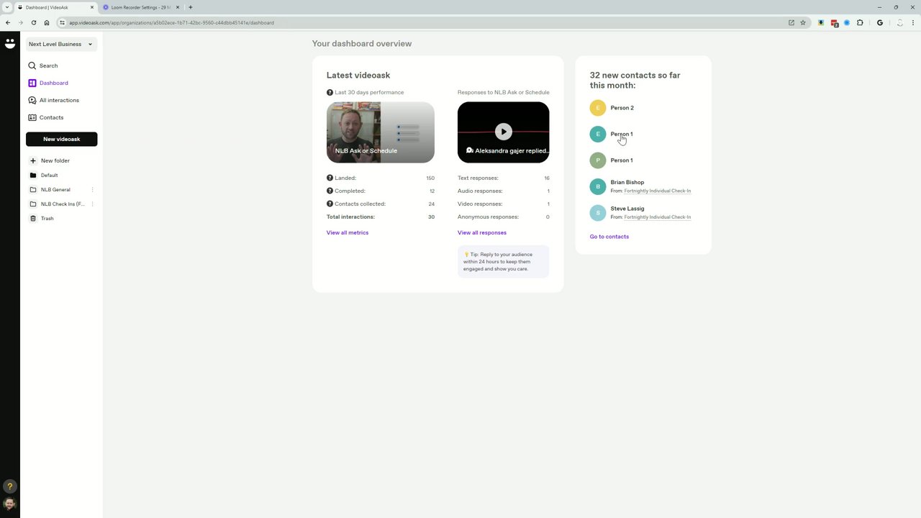921x518 pixels.
Task: Open the Next Level Business organization dropdown
Action: tap(61, 44)
